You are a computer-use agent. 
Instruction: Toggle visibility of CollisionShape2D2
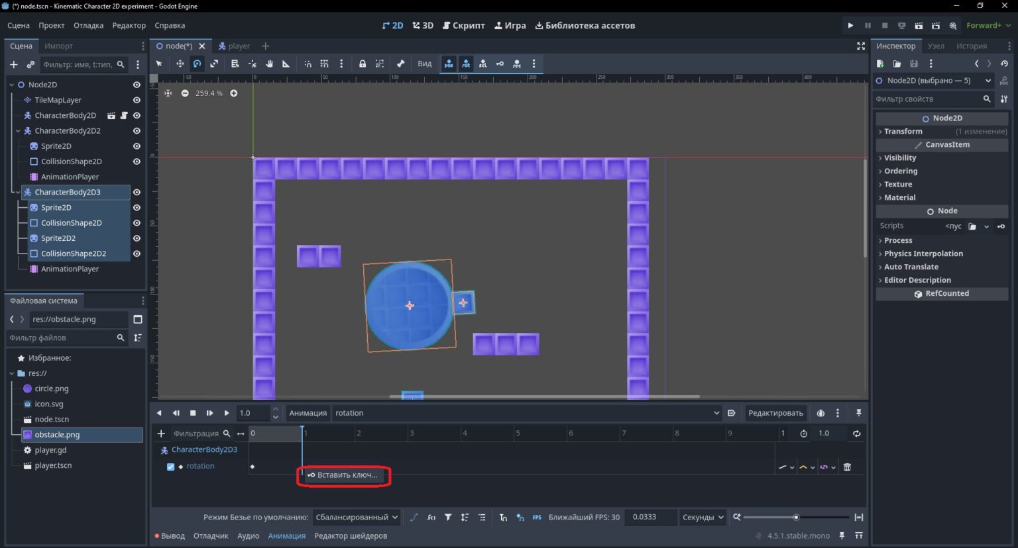click(x=137, y=253)
